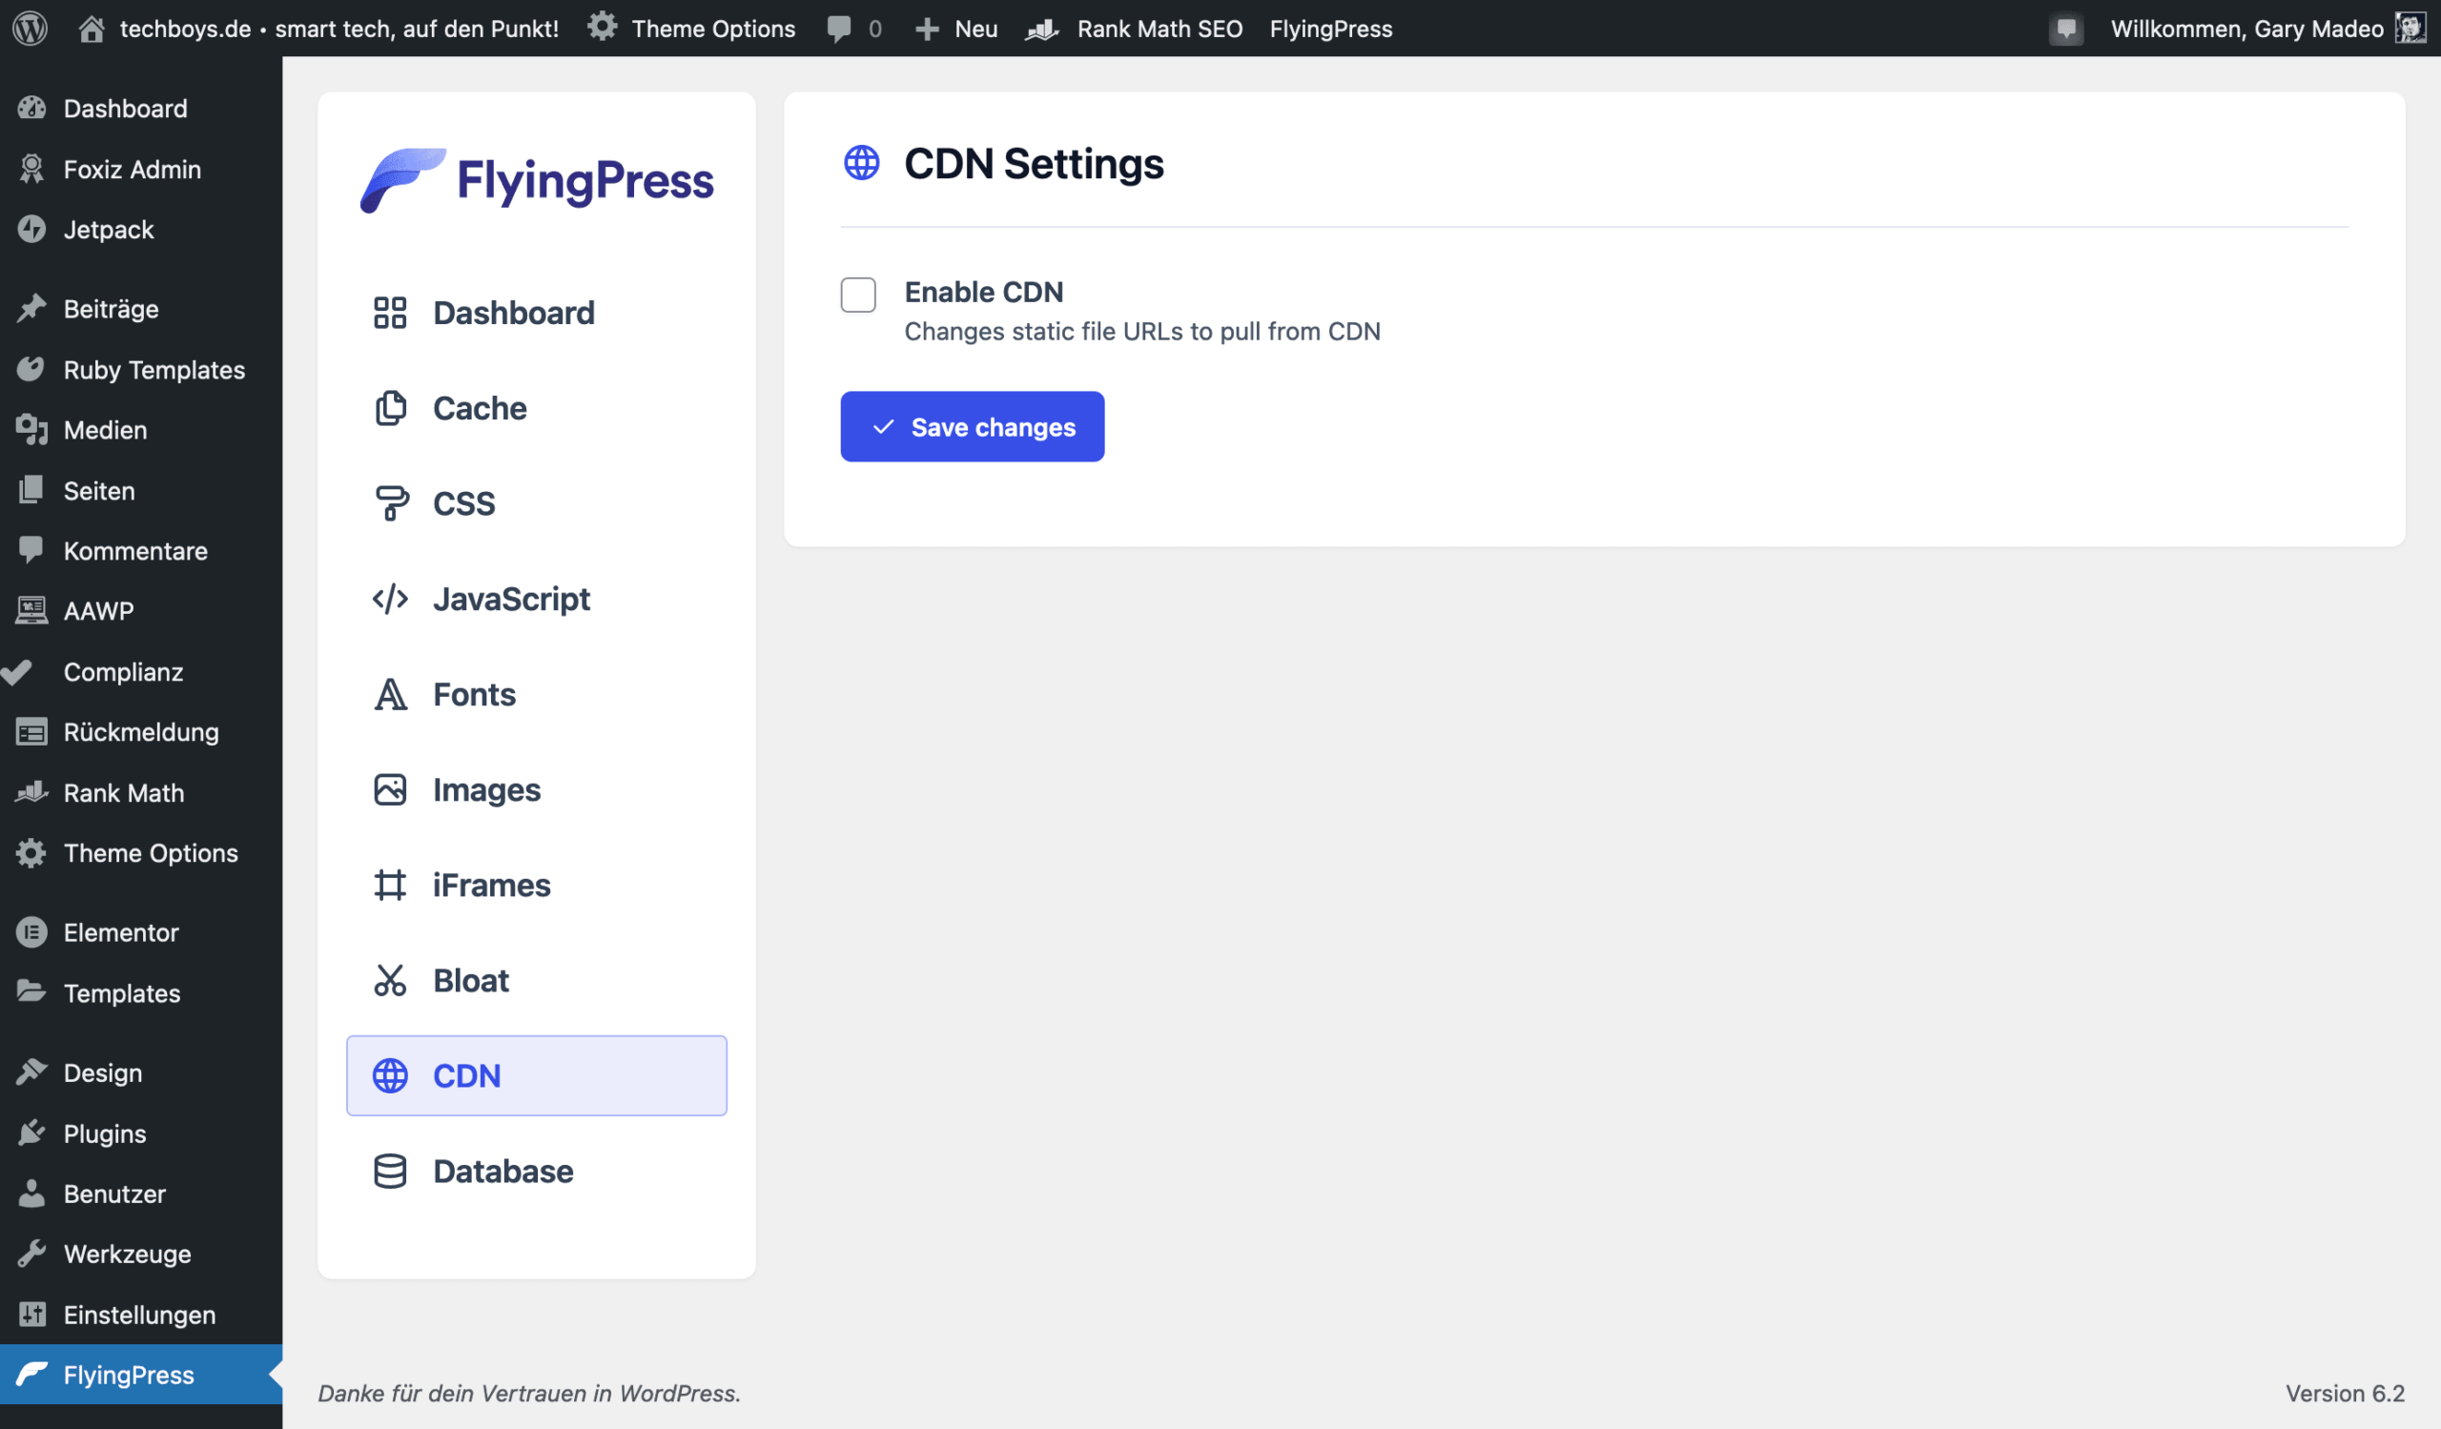Click the Bloat scissors icon

click(x=390, y=981)
